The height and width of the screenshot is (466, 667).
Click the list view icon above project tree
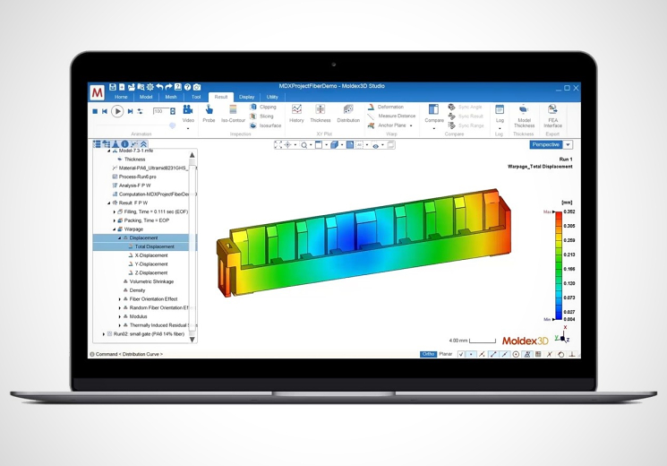point(97,144)
